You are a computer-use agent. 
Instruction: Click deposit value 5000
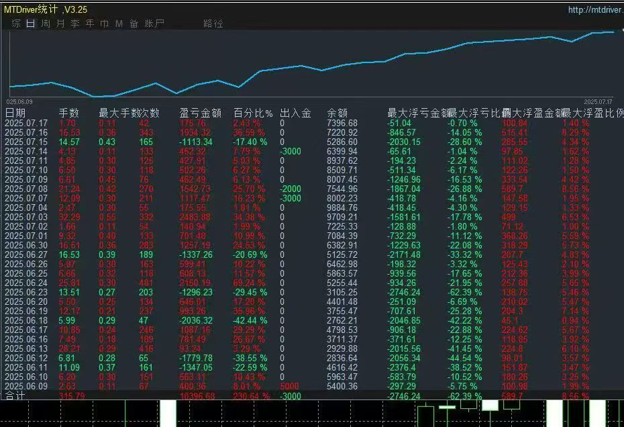tap(289, 386)
